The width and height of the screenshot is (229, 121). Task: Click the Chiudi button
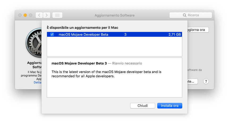pos(143,106)
